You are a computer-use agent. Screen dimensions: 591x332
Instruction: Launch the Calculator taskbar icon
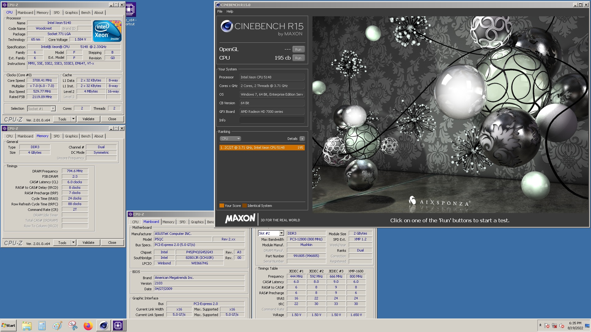42,326
